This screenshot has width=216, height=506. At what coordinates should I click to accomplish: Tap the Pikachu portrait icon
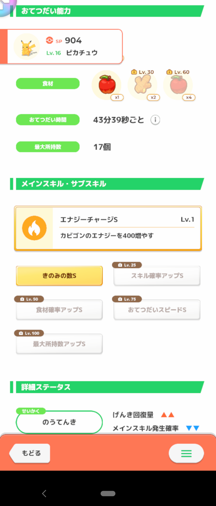[27, 47]
